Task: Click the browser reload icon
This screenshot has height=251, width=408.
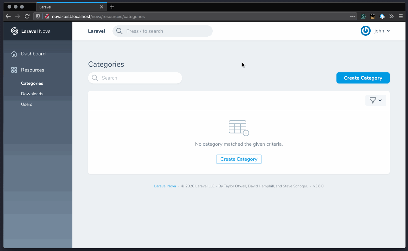Action: point(28,16)
